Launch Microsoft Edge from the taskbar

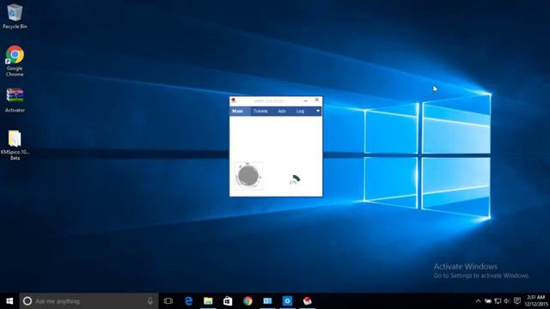pos(189,301)
